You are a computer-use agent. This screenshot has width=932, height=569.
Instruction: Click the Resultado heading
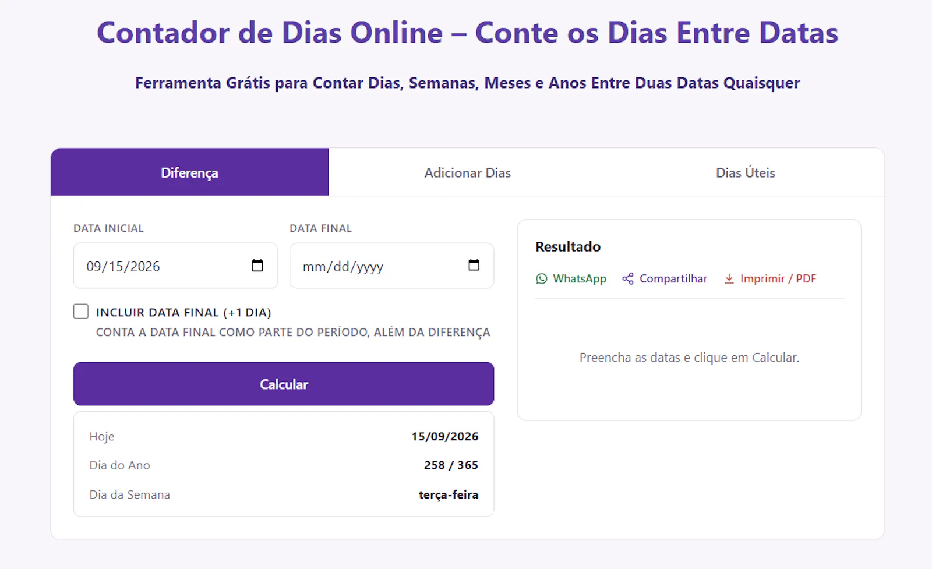(568, 247)
